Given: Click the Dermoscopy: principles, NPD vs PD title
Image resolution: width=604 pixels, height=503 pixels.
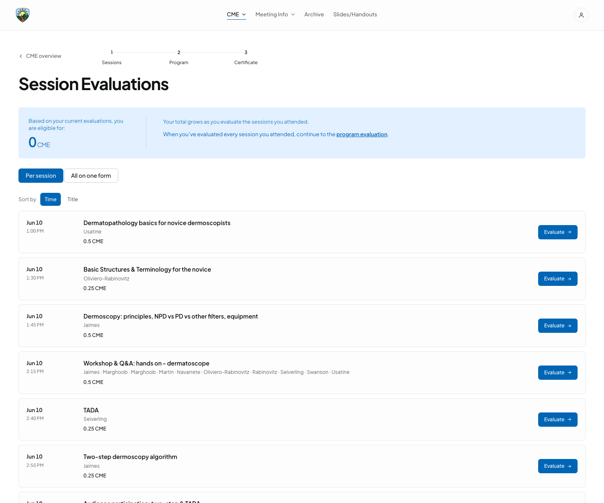Looking at the screenshot, I should (x=171, y=316).
